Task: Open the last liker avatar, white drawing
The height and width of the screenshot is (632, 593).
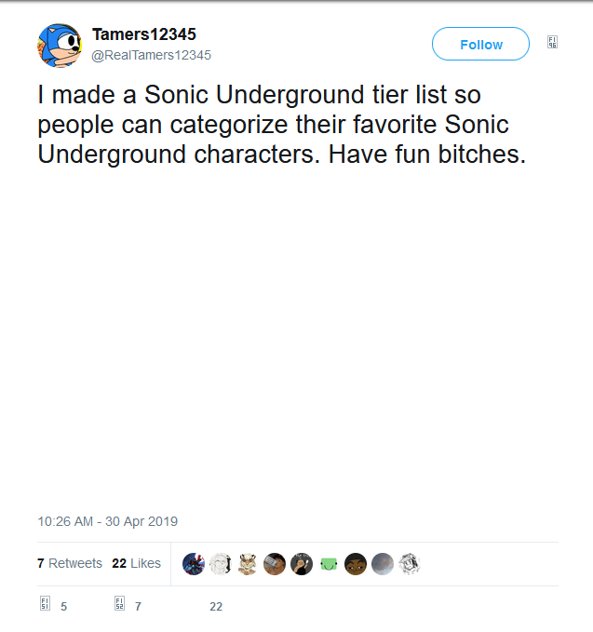Action: point(410,564)
